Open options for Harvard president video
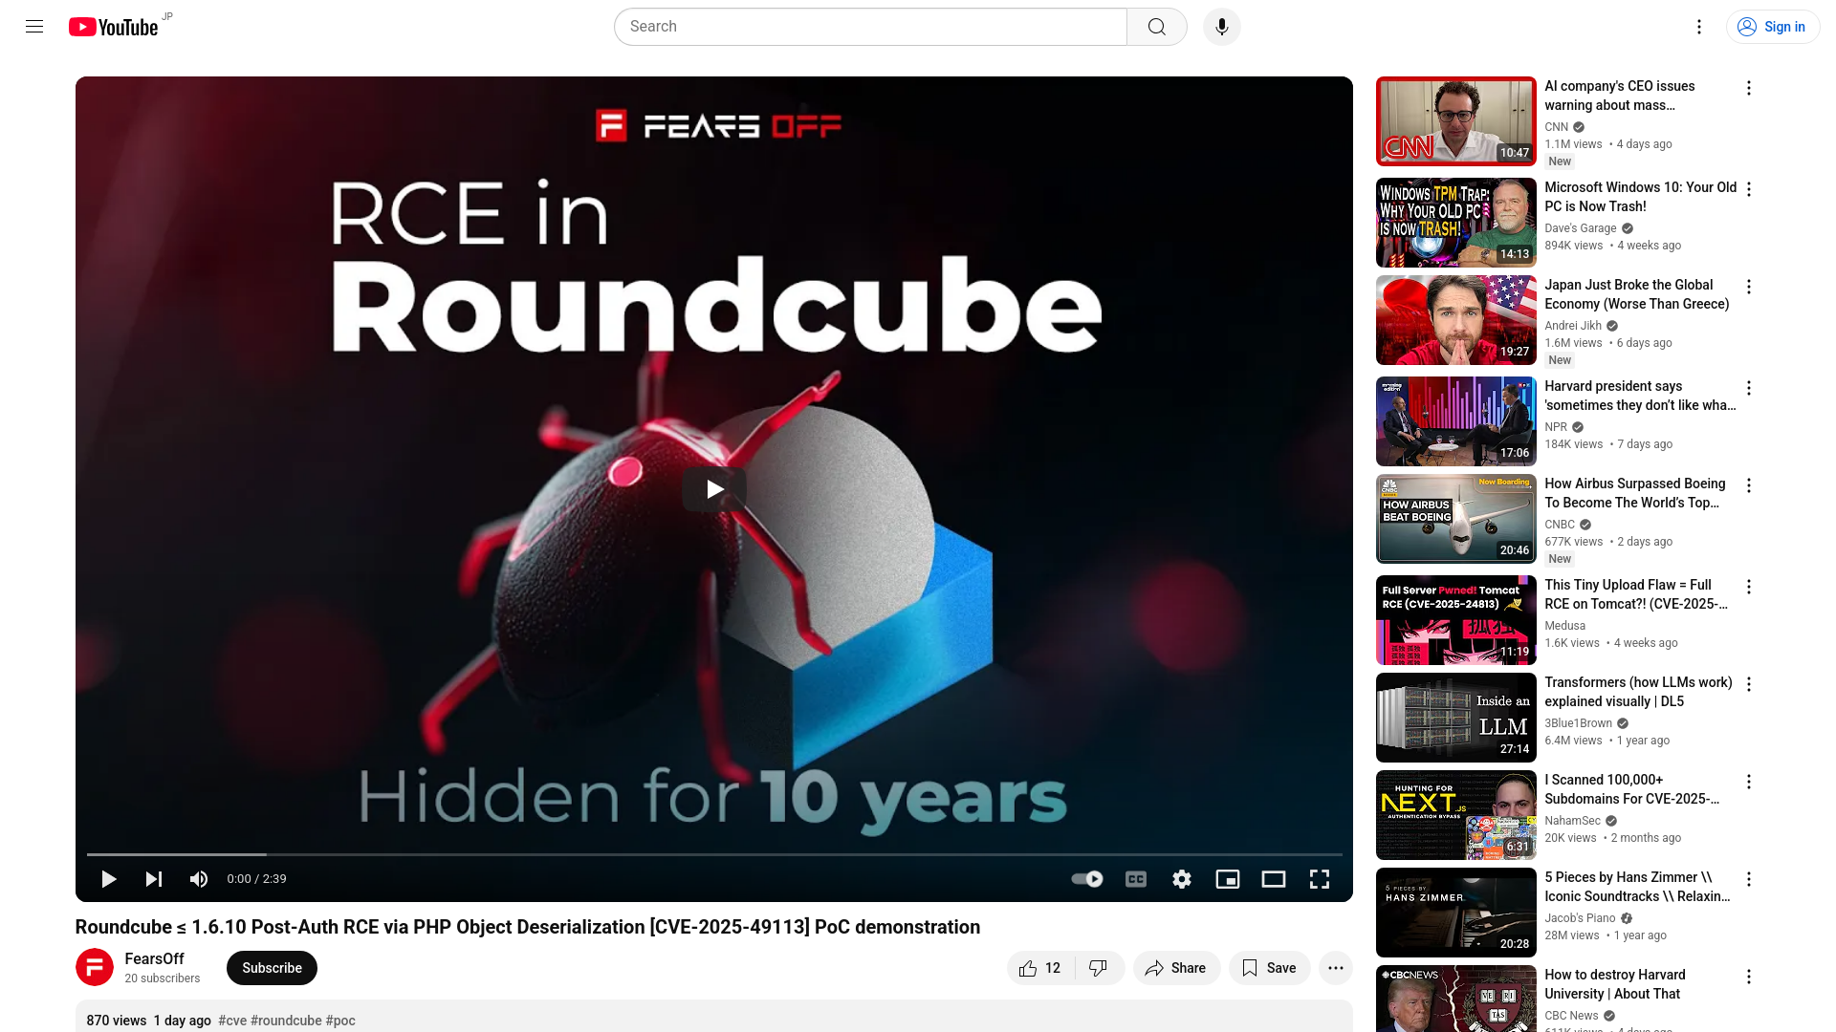 [1749, 388]
